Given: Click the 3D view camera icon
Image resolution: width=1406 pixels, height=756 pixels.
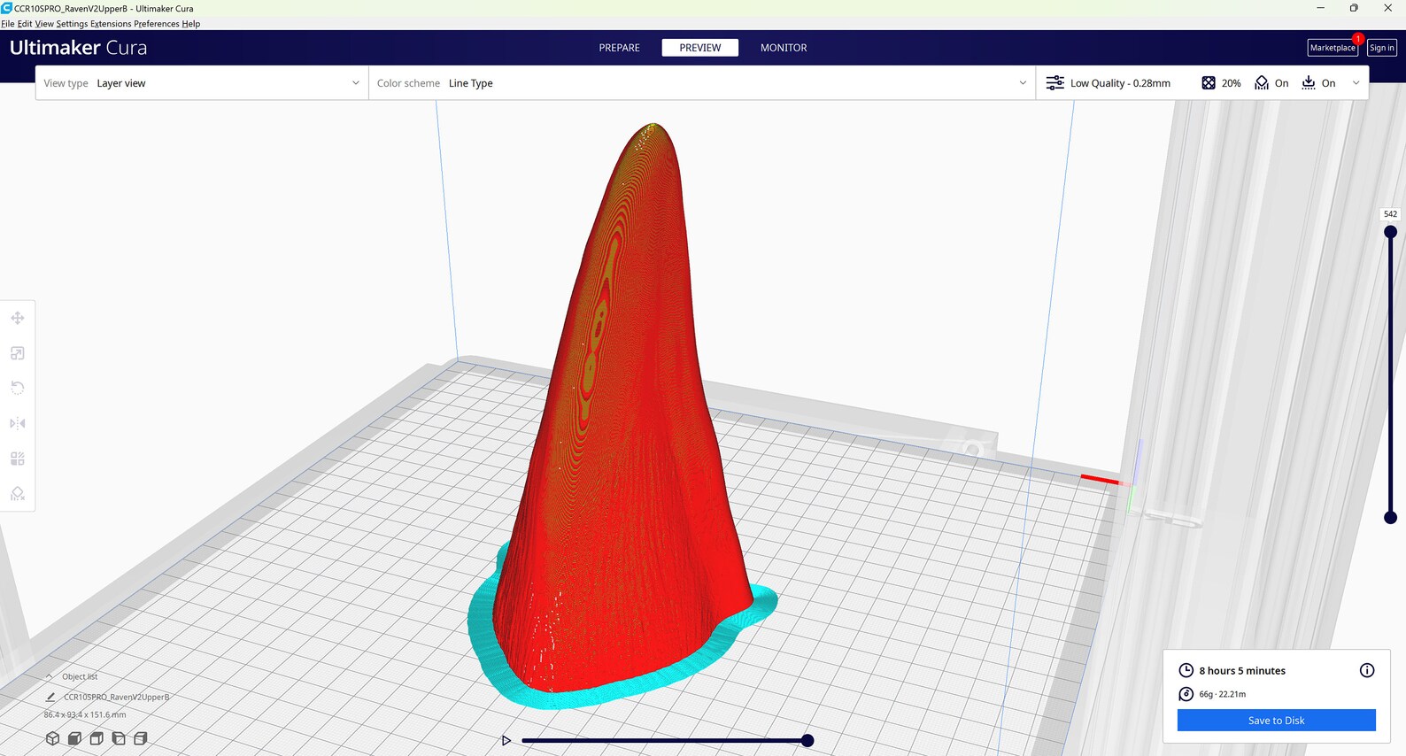Looking at the screenshot, I should click(52, 737).
